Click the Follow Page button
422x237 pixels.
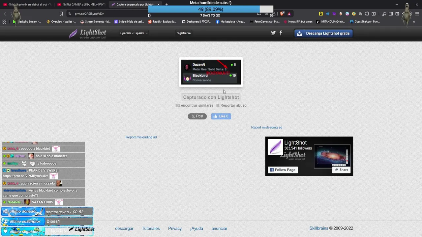point(283,170)
